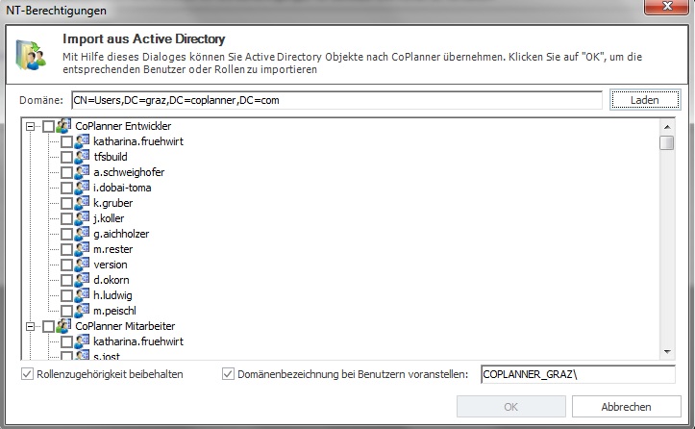Select the m.peischl entry text
This screenshot has height=429, width=695.
tap(114, 311)
